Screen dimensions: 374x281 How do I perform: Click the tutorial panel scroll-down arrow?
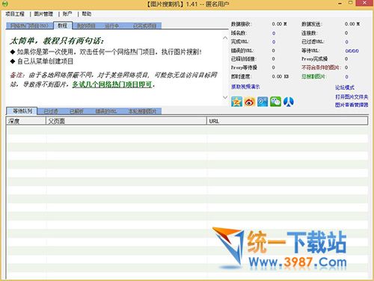tap(225, 97)
